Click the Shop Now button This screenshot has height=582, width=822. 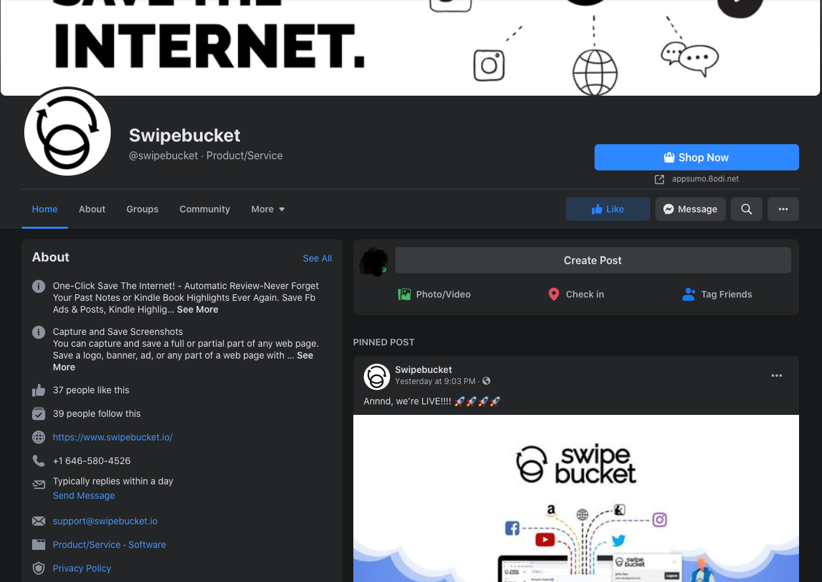click(697, 157)
